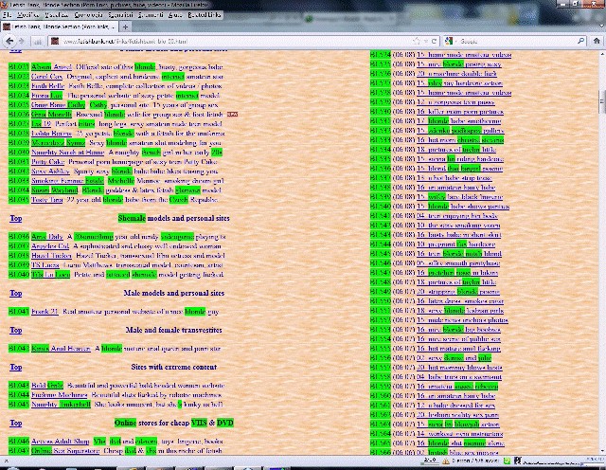Screen dimensions: 606x470
Task: Click the site favicon in address bar
Action: tap(55, 42)
